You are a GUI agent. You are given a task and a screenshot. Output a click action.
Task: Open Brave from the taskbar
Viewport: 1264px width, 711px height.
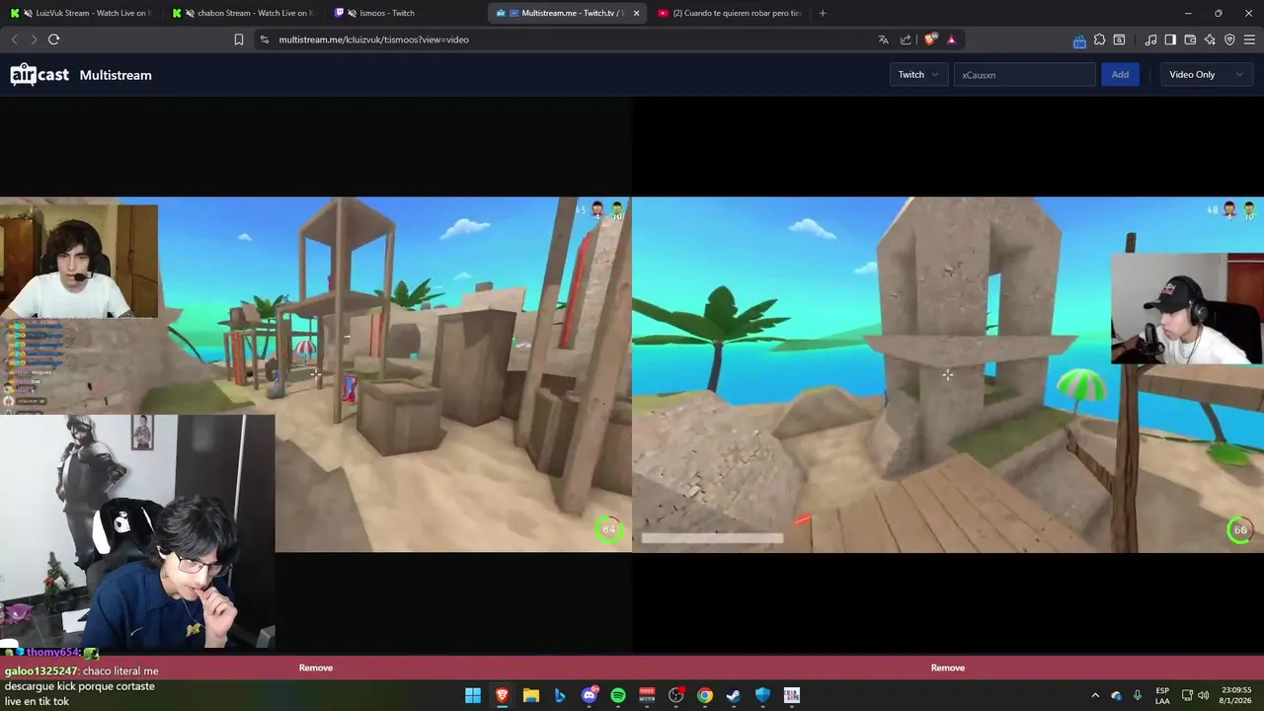tap(502, 695)
